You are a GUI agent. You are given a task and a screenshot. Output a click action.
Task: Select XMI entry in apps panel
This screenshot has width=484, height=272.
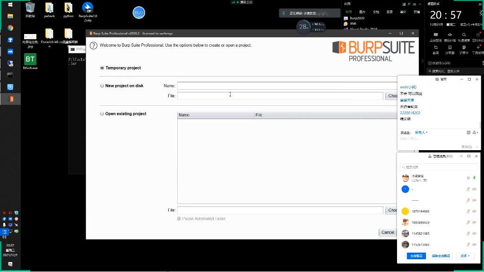353,24
